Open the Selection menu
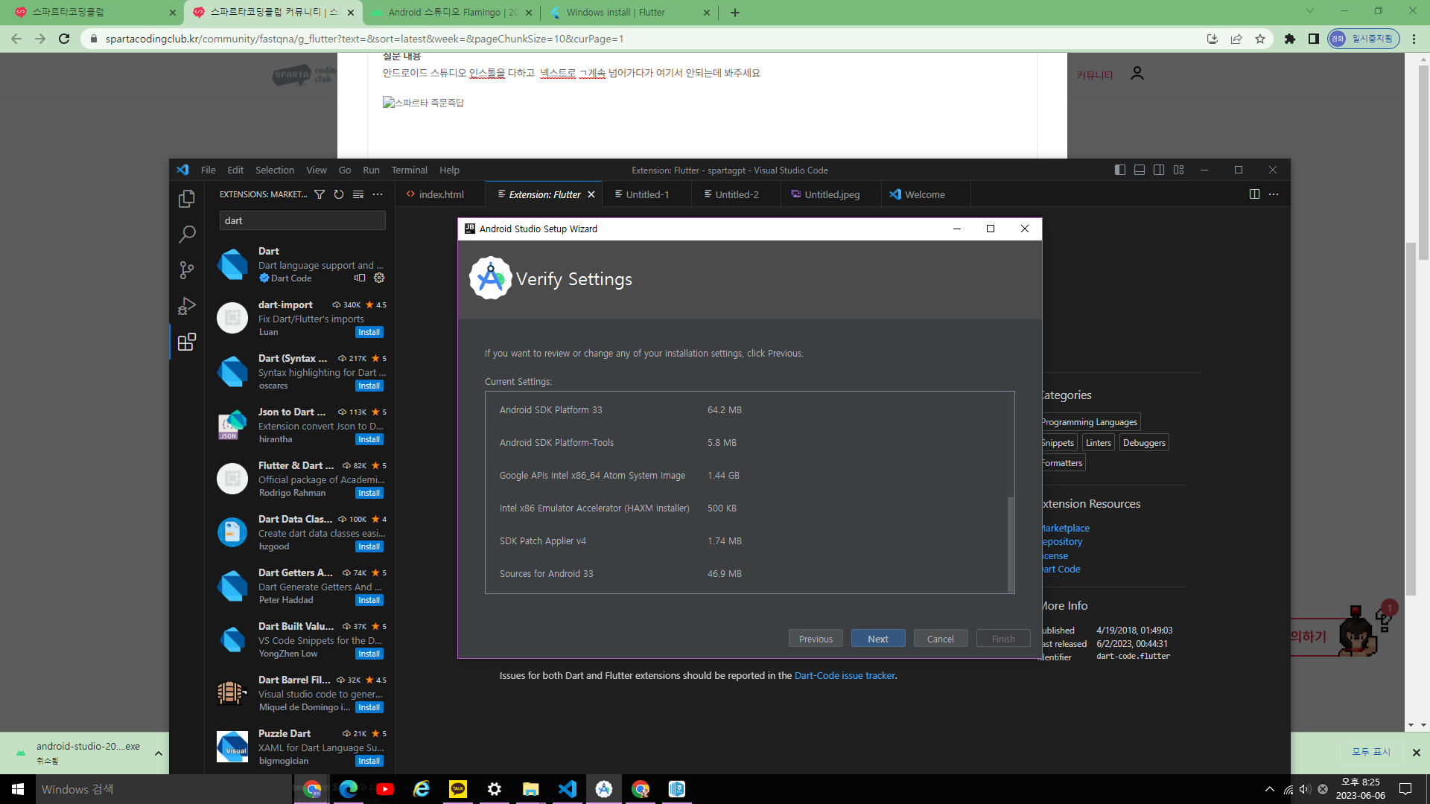This screenshot has width=1430, height=804. (x=275, y=170)
